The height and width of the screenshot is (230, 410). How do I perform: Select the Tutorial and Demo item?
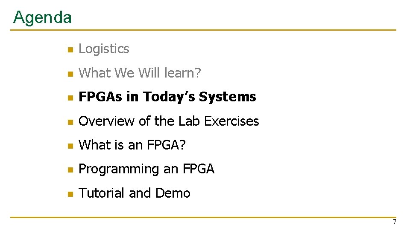pos(135,193)
